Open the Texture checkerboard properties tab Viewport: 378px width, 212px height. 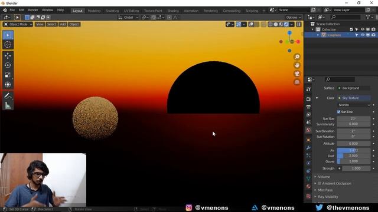tap(308, 196)
